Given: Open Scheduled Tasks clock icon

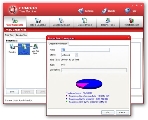Looking at the screenshot, I should pyautogui.click(x=61, y=20).
